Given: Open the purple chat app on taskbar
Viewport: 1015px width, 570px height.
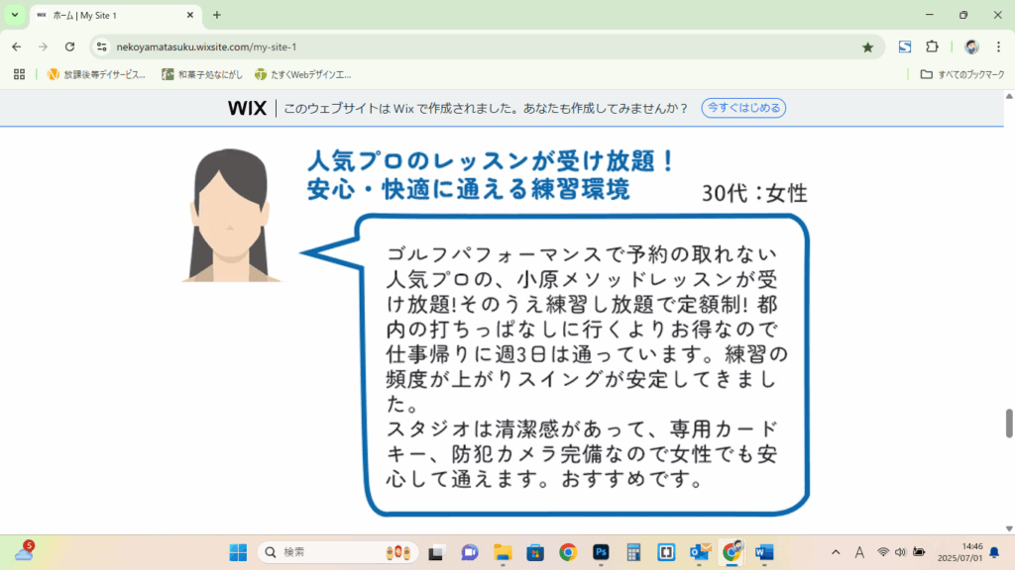Looking at the screenshot, I should pyautogui.click(x=469, y=552).
